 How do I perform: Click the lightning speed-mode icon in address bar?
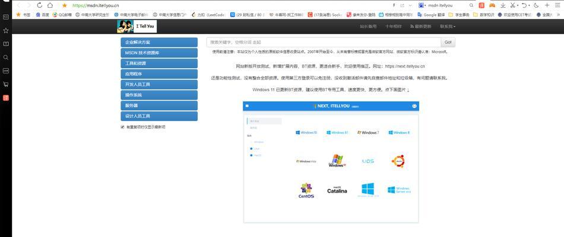point(394,5)
